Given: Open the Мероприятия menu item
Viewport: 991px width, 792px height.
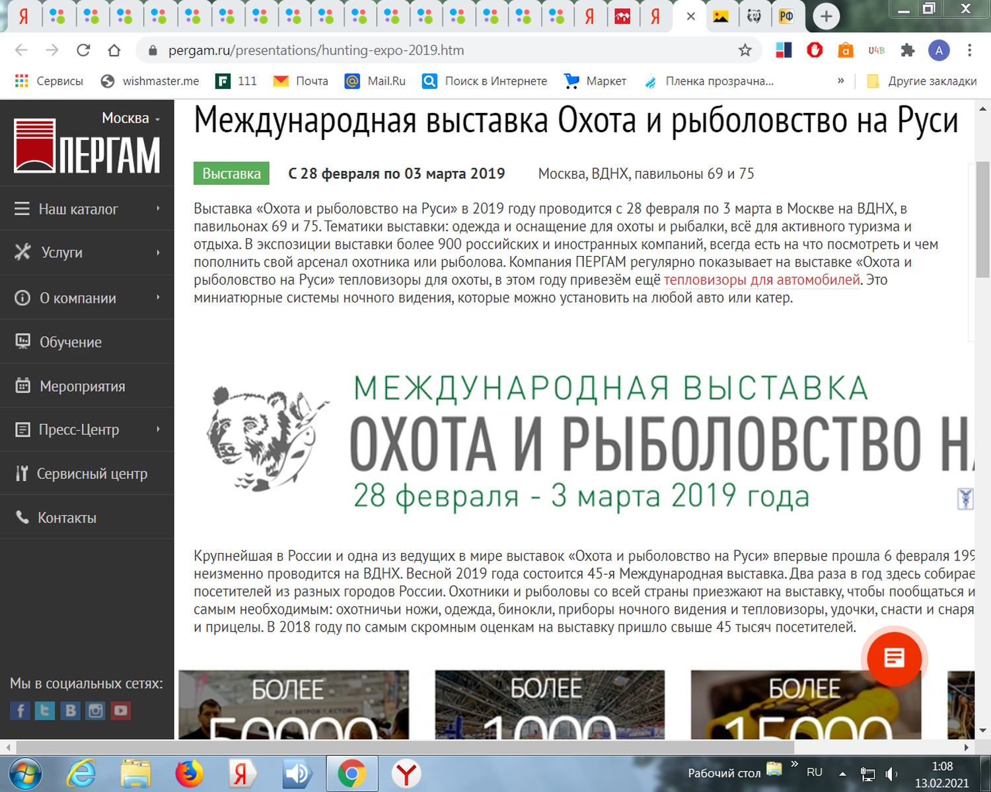Looking at the screenshot, I should coord(82,386).
